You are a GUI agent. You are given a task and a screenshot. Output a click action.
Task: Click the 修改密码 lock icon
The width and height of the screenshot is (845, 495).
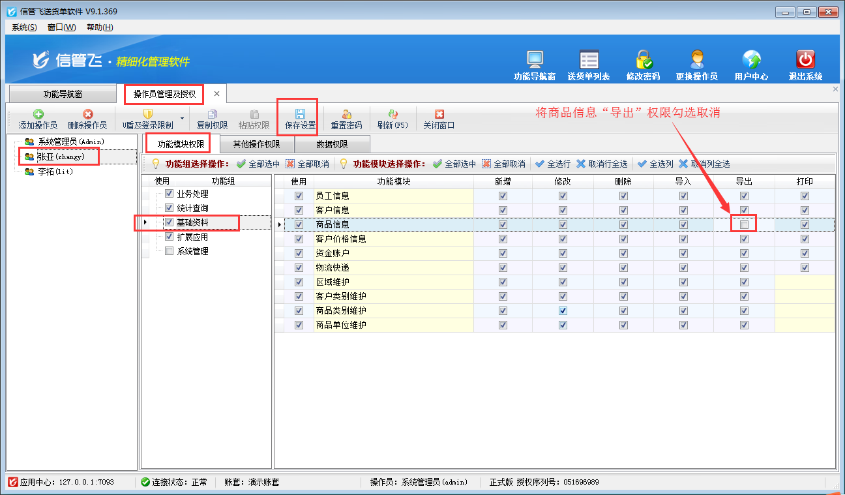[644, 60]
